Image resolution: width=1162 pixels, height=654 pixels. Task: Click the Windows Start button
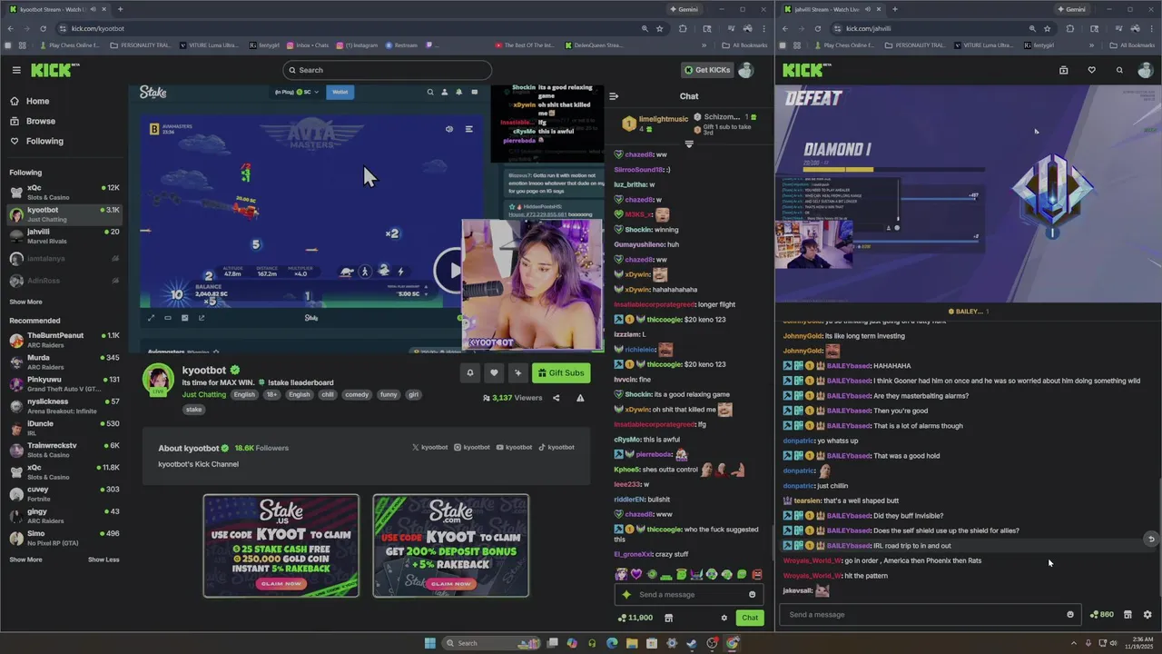point(429,643)
